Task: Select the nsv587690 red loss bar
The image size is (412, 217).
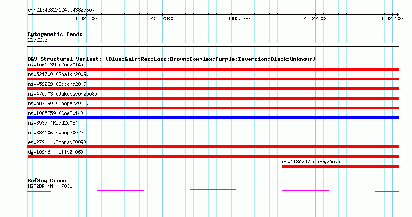Action: coord(213,108)
